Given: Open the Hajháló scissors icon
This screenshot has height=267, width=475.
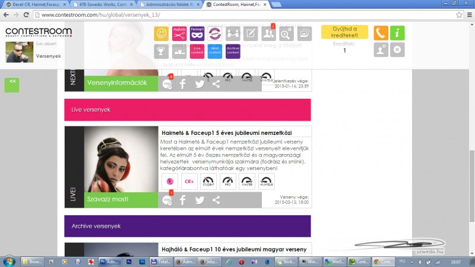Looking at the screenshot, I should coord(179,33).
